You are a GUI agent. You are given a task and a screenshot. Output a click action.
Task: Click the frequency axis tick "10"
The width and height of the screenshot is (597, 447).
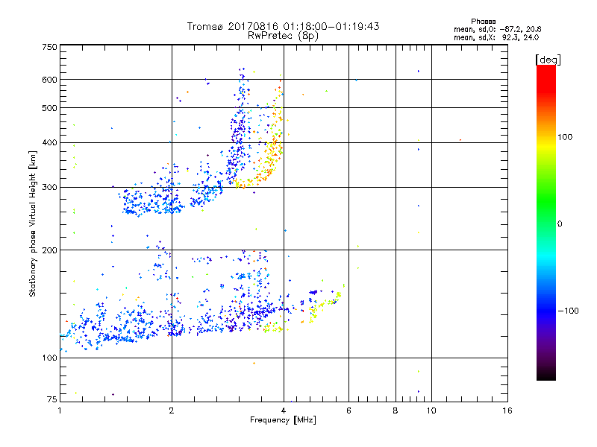tap(431, 410)
